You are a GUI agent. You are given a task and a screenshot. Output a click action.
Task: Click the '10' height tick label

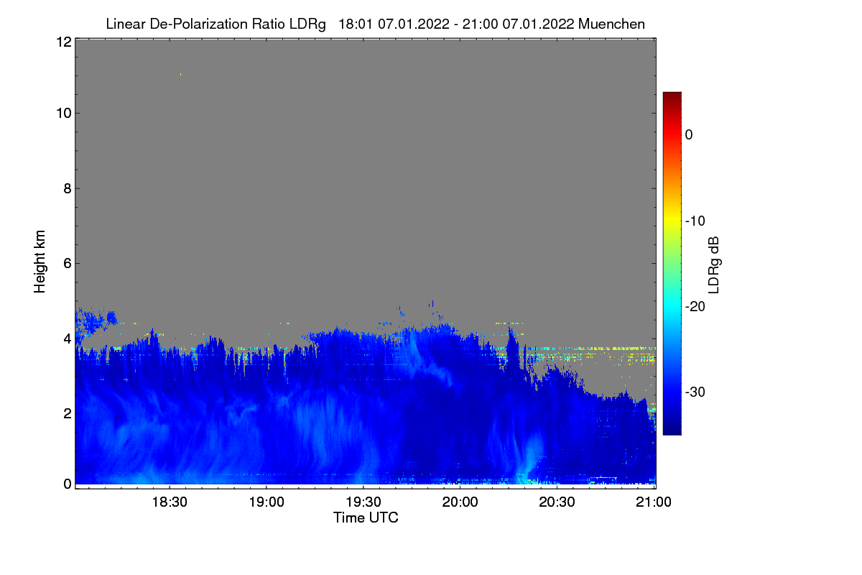(62, 113)
